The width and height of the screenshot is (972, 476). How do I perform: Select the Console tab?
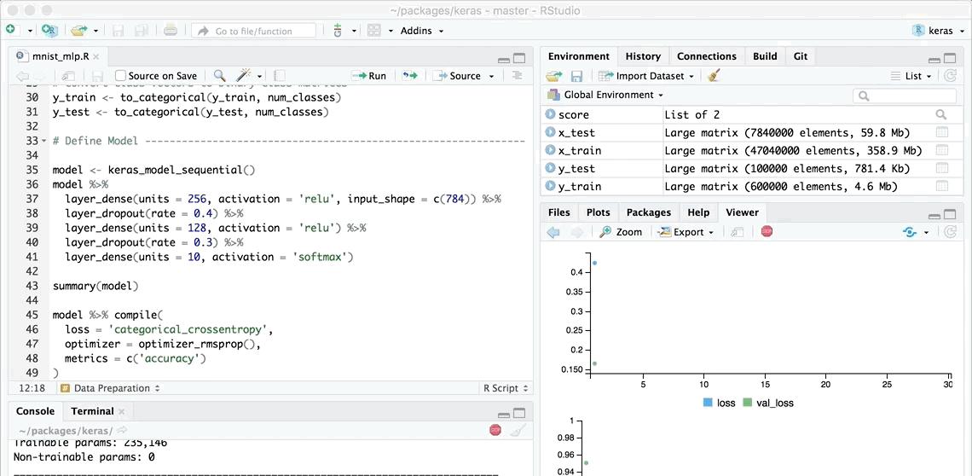coord(35,411)
